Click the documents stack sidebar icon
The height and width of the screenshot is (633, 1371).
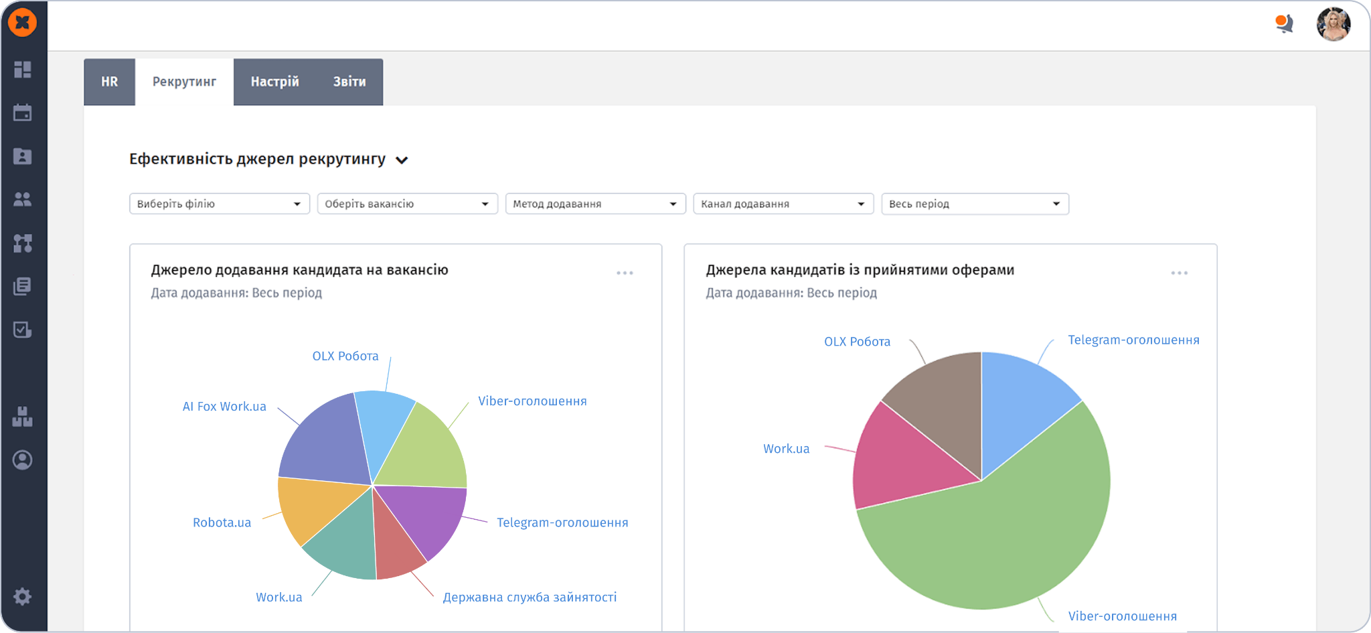tap(23, 286)
